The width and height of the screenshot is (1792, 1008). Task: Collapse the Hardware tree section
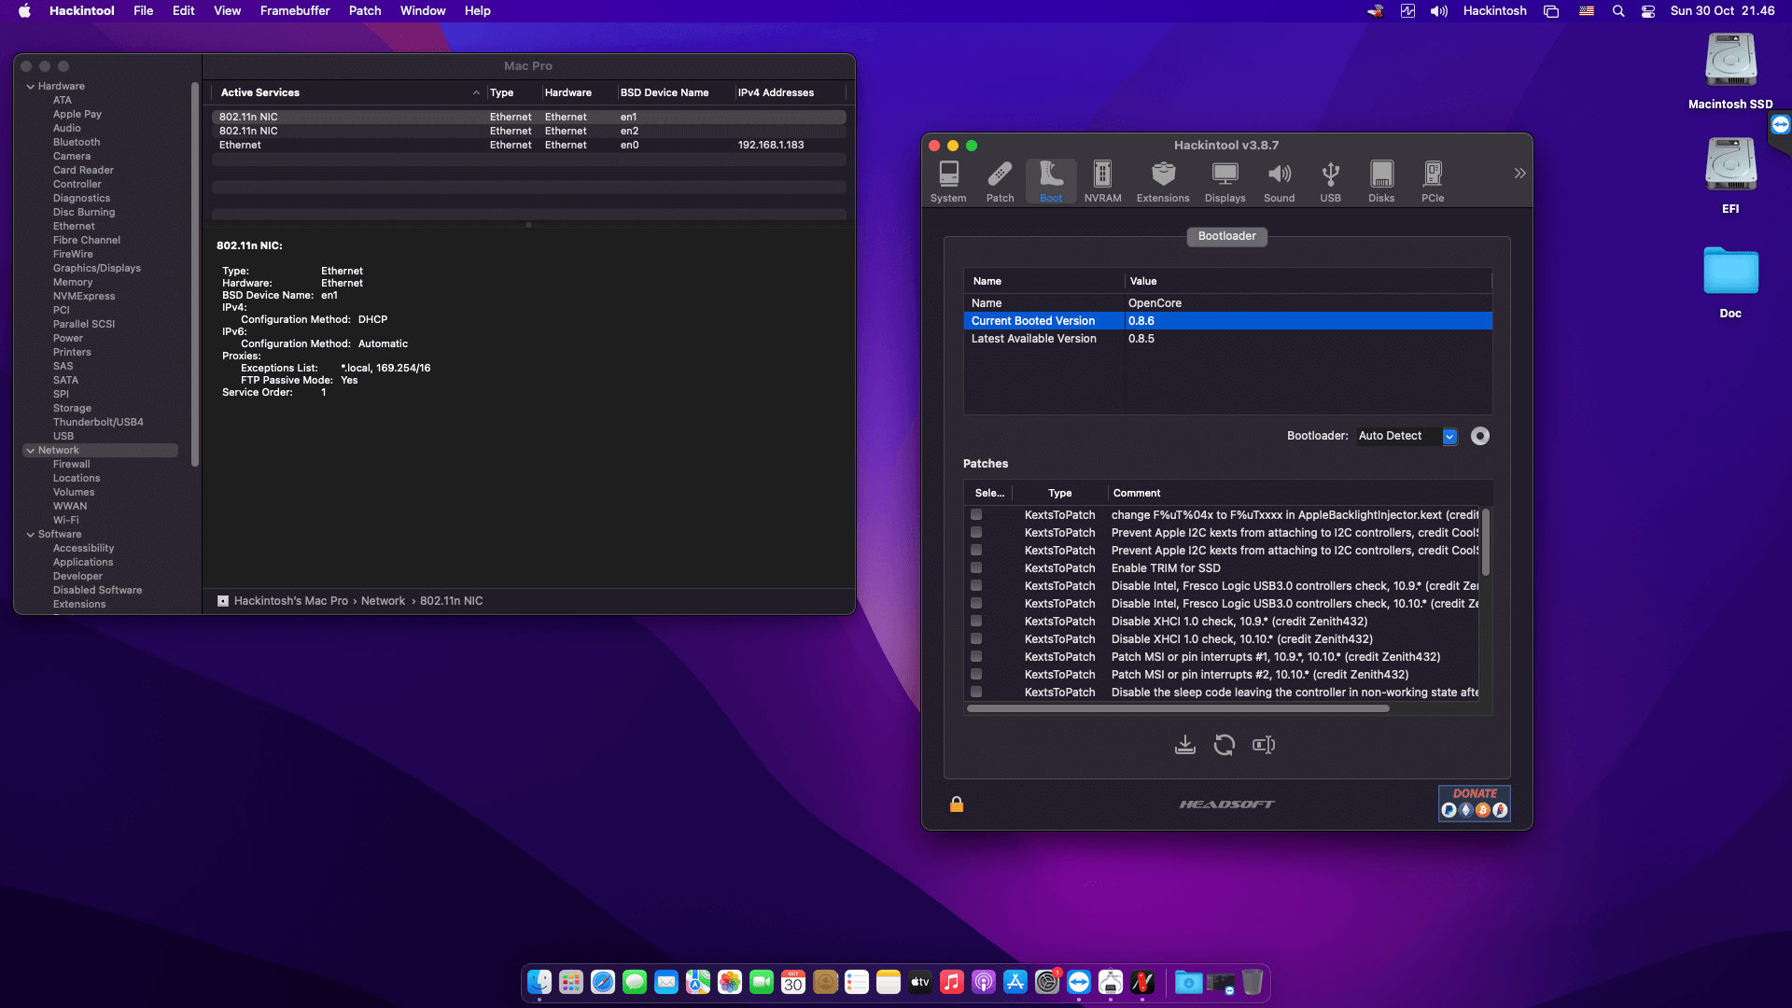31,86
